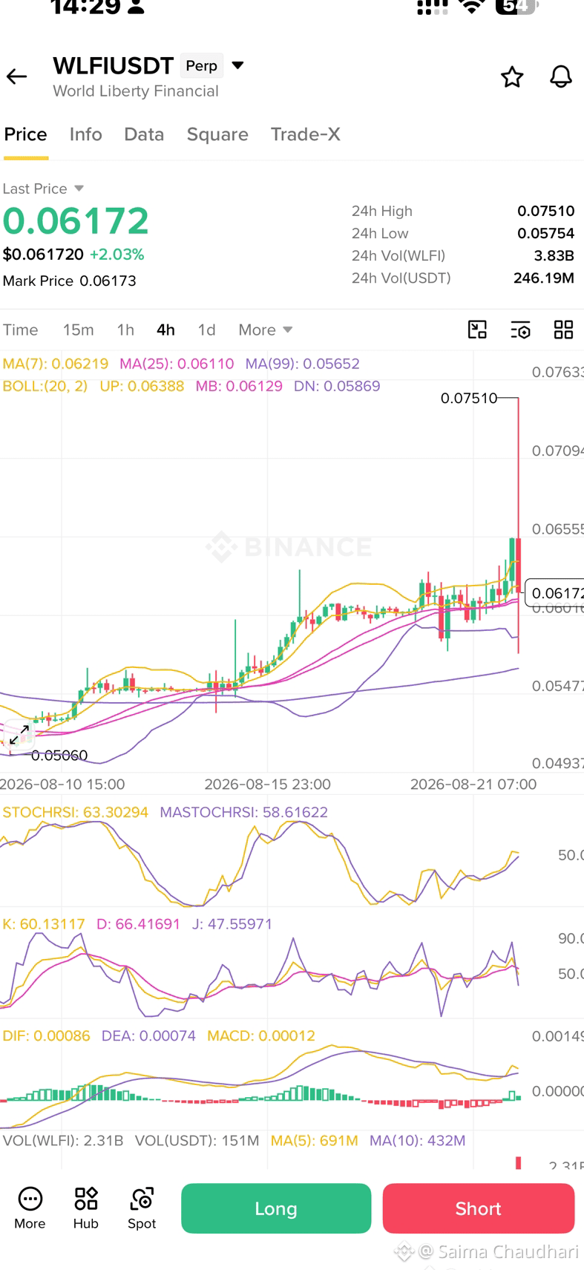Tap the Perp contract badge

tap(202, 66)
